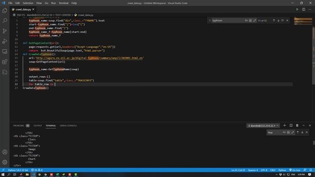Open the Terminal menu
Screen dimensions: 315x177
pyautogui.click(x=63, y=3)
